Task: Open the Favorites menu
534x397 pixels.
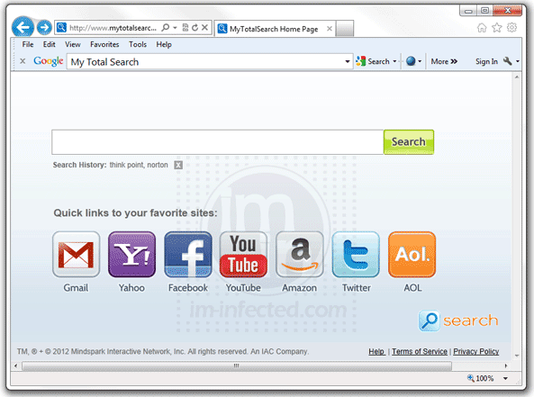Action: point(104,44)
